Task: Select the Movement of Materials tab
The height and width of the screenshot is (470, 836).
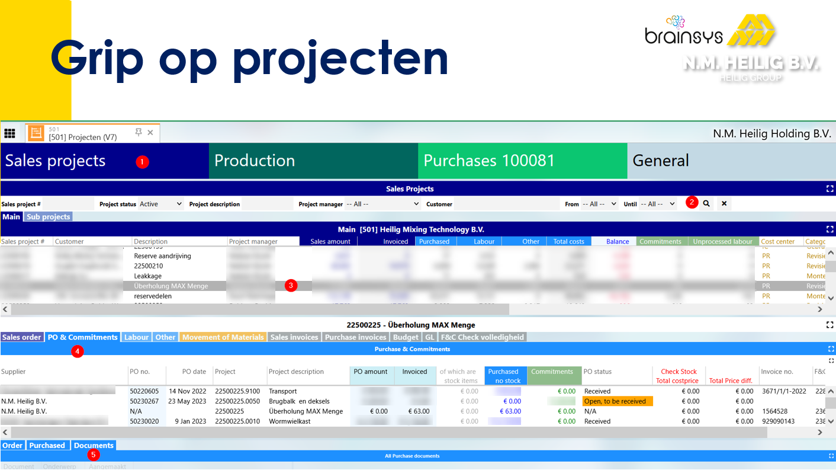Action: [223, 337]
